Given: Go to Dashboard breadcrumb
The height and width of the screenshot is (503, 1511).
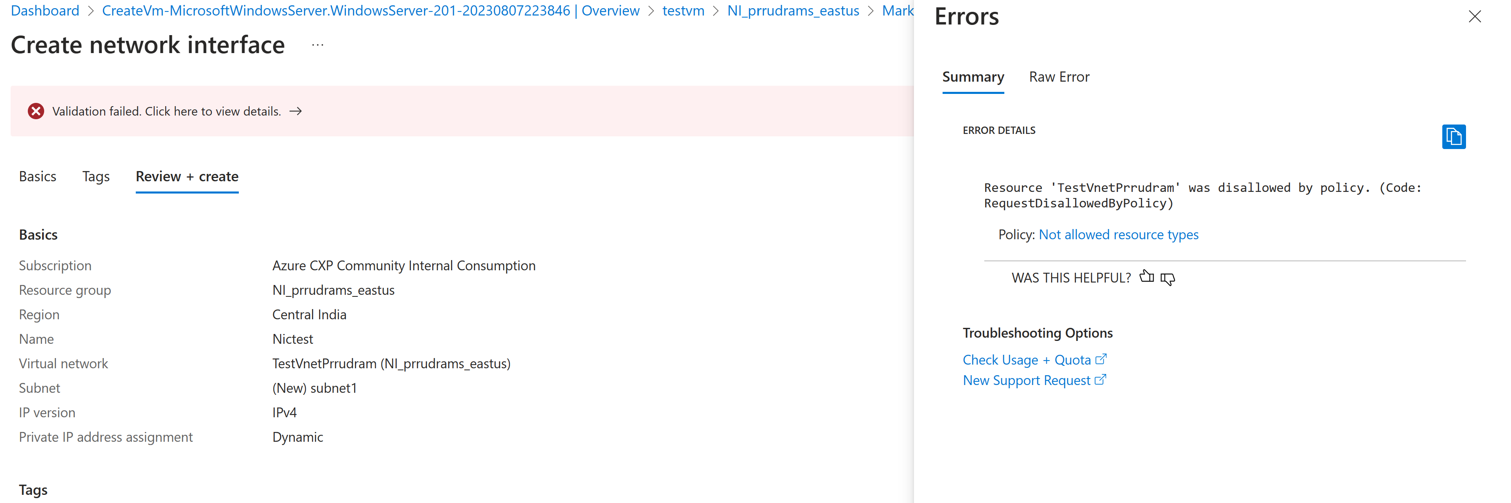Looking at the screenshot, I should 45,11.
